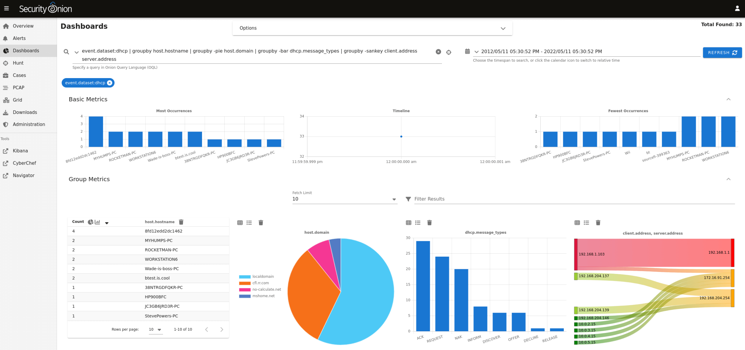Click the Grid section icon

pyautogui.click(x=6, y=100)
